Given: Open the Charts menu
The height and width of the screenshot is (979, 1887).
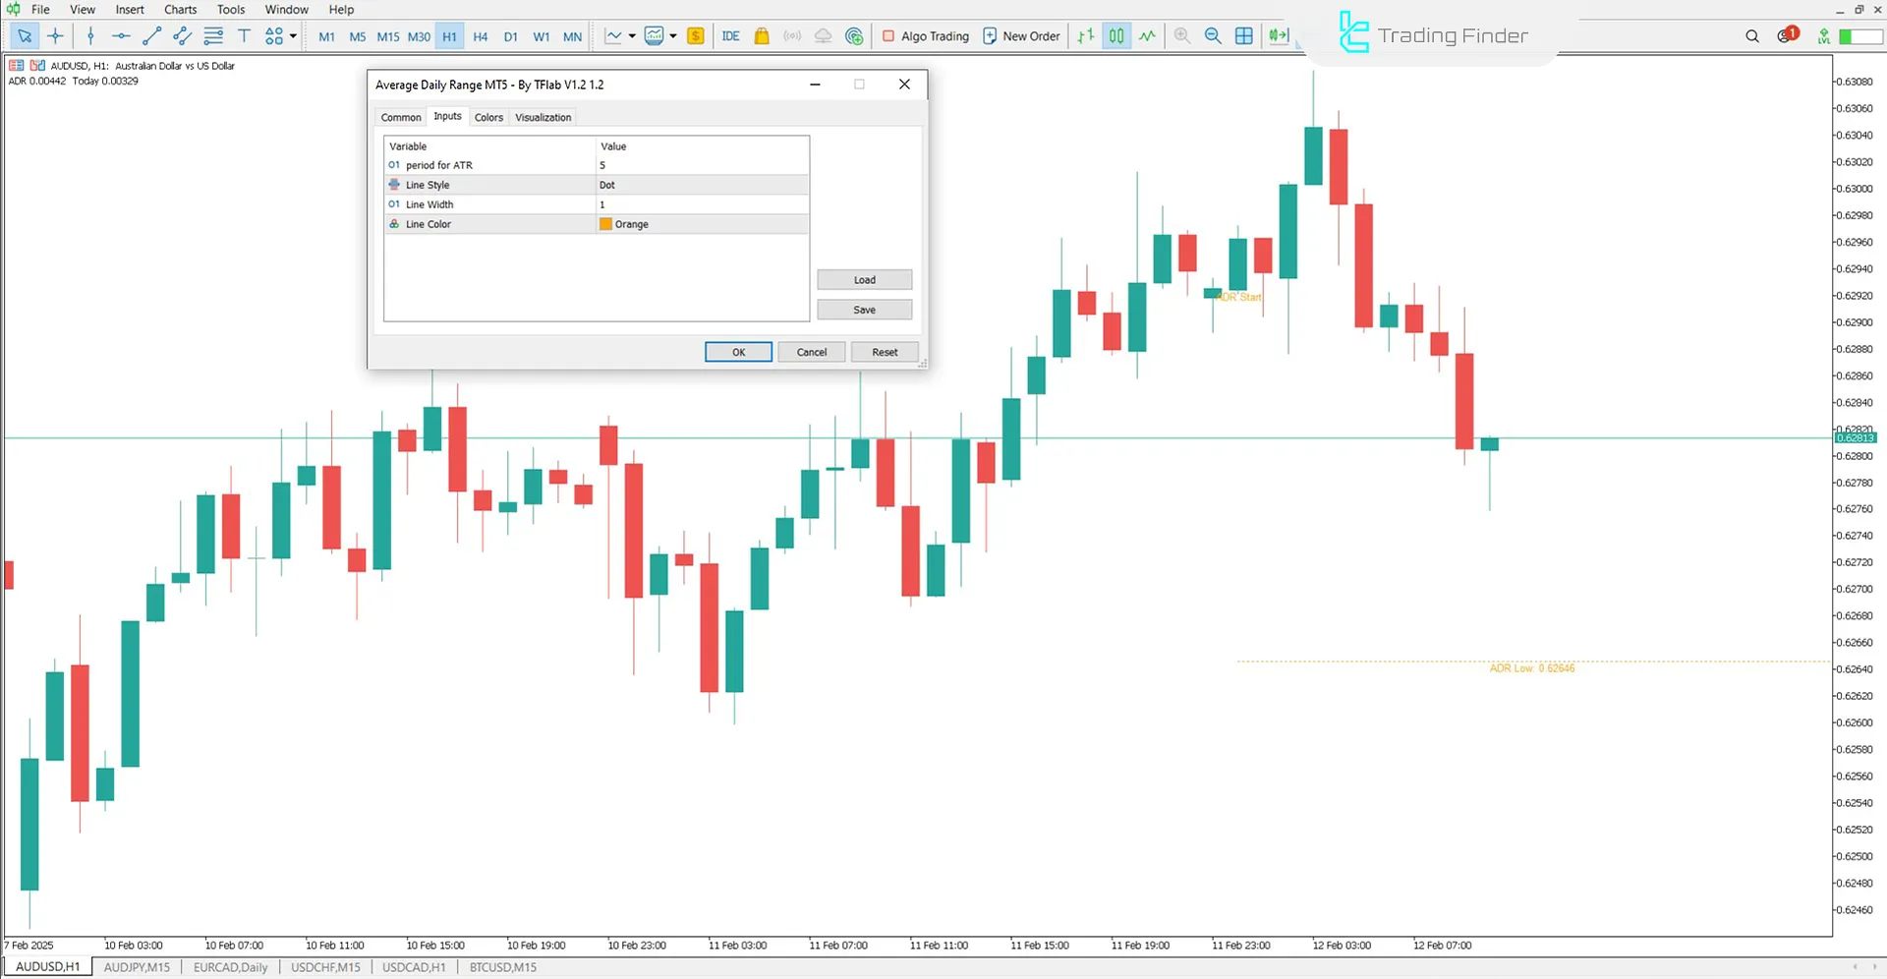Looking at the screenshot, I should click(180, 9).
